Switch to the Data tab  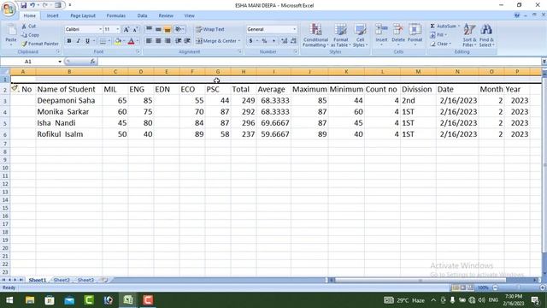142,15
